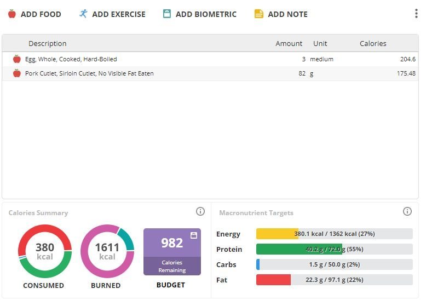Image resolution: width=426 pixels, height=300 pixels.
Task: Sort diary by the Calories column header
Action: click(373, 44)
